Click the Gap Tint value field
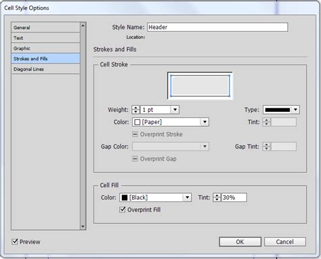321x259 pixels. [x=284, y=146]
